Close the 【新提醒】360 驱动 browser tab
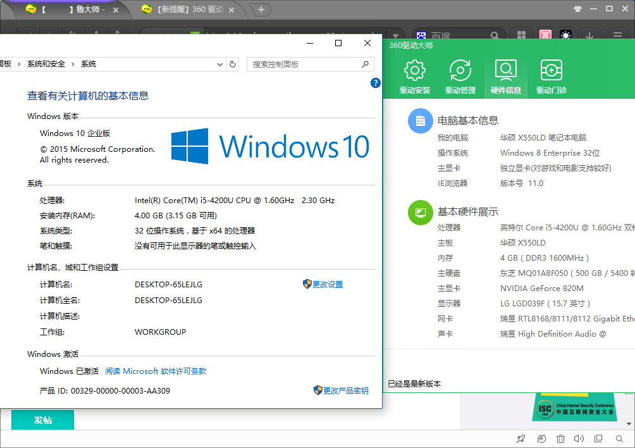 231,10
